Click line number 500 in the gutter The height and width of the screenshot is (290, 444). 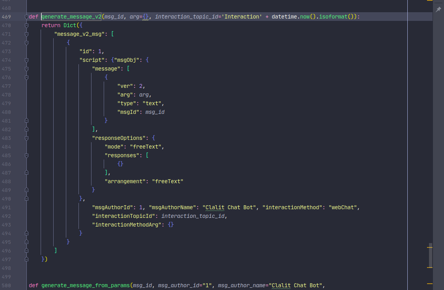[6, 286]
